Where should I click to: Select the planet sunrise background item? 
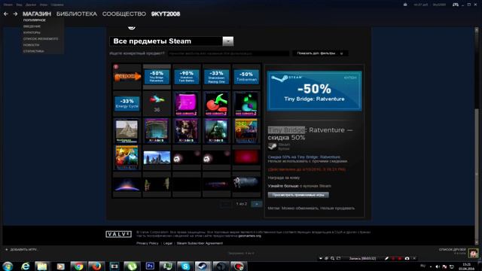(x=127, y=184)
